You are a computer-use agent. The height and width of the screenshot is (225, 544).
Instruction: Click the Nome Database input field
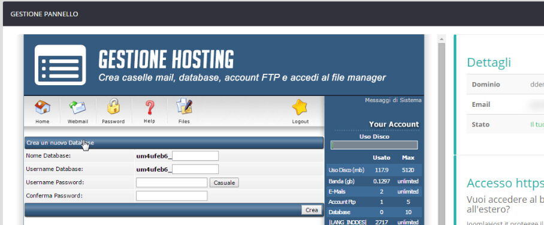point(195,156)
